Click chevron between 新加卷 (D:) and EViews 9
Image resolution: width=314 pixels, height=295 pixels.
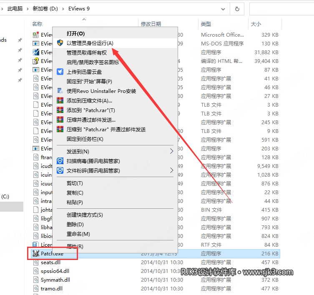63,9
